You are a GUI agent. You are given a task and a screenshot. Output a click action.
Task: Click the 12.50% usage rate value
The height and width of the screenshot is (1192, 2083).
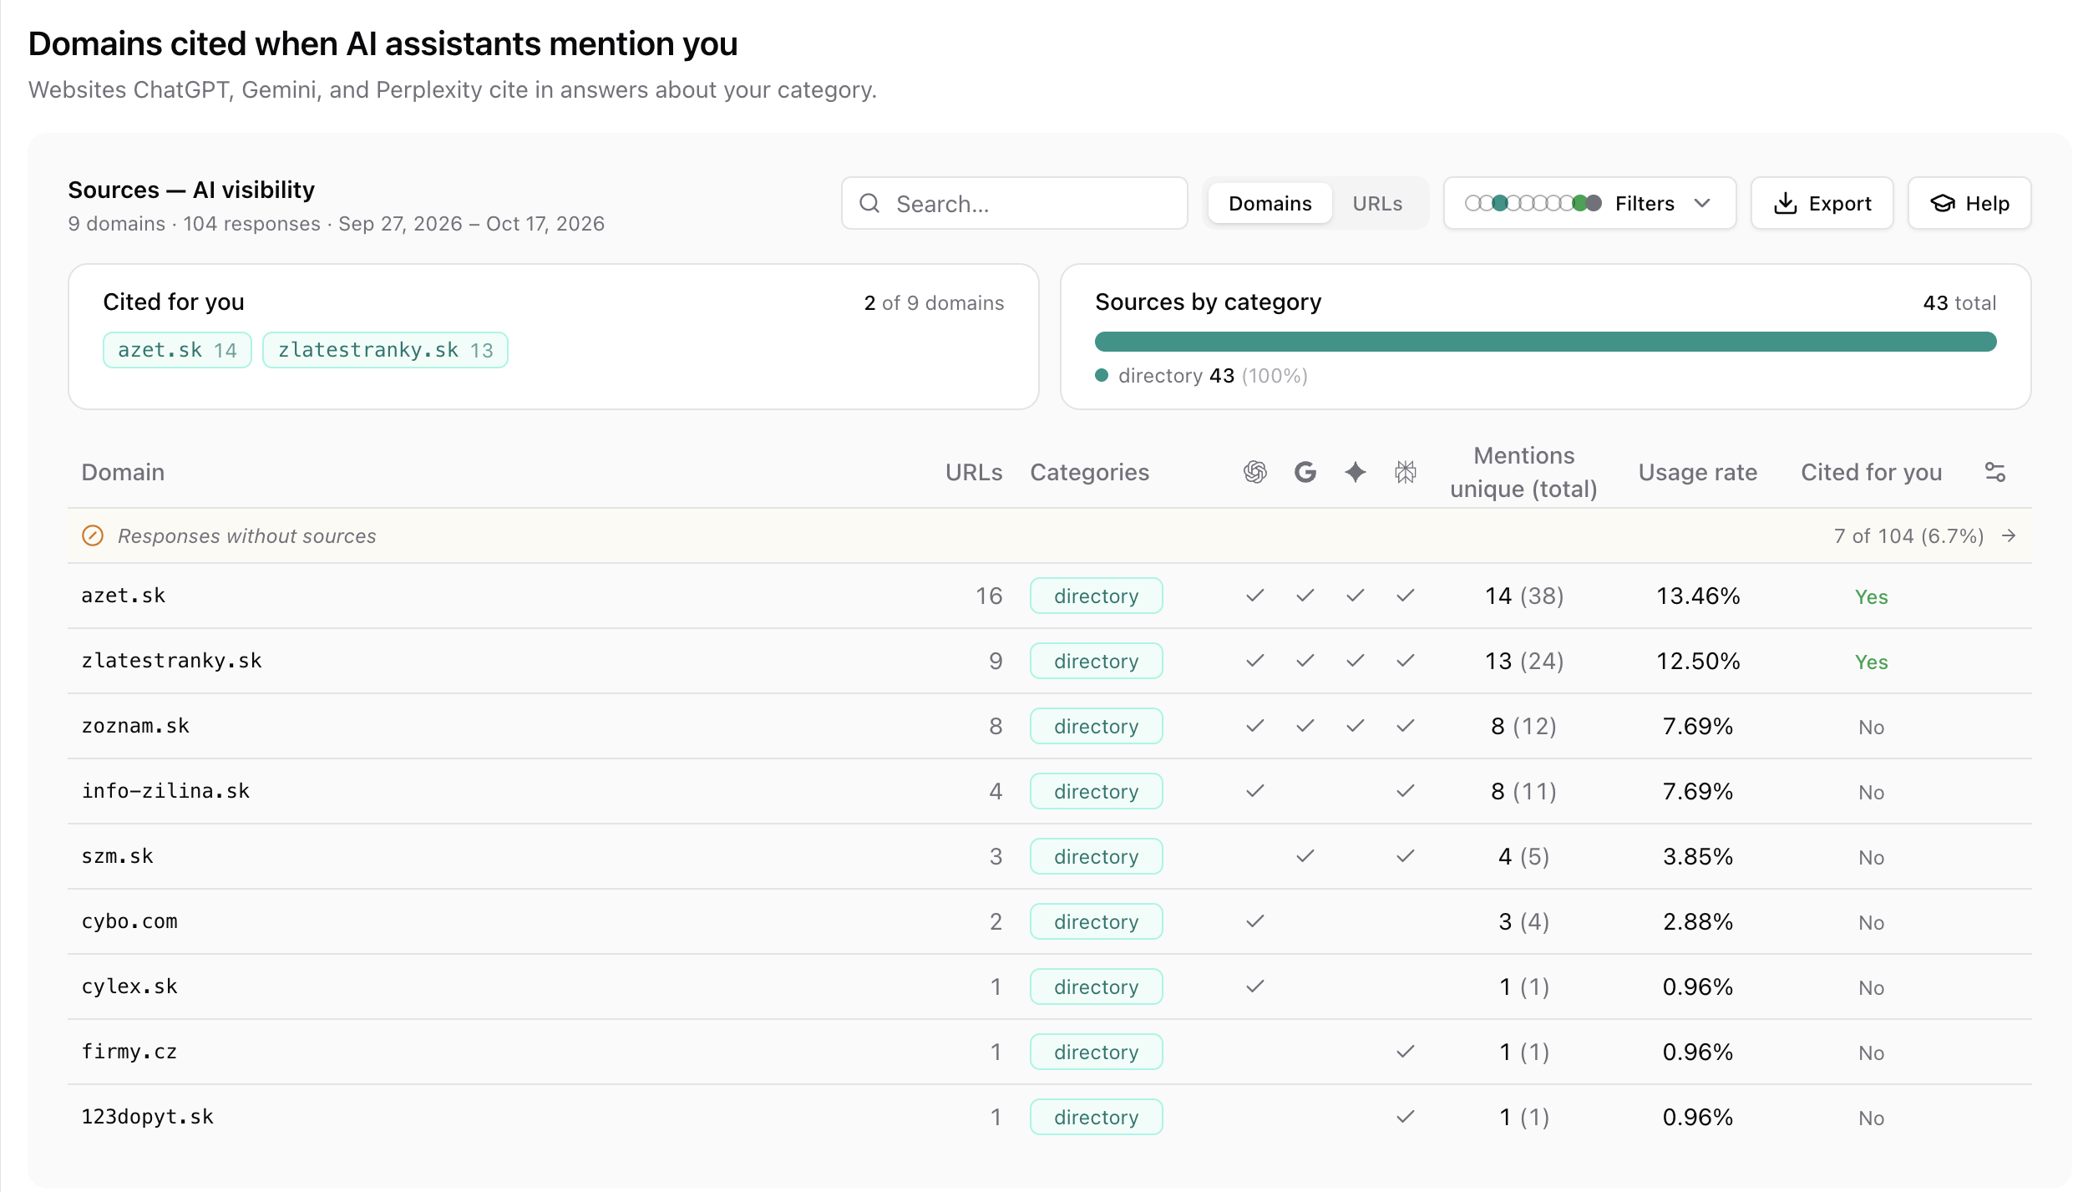(x=1698, y=661)
